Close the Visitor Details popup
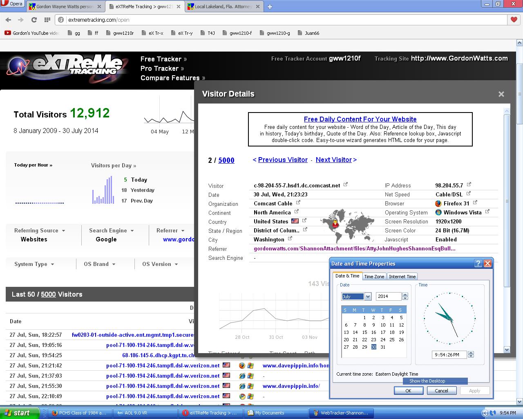This screenshot has width=523, height=419. (x=501, y=94)
